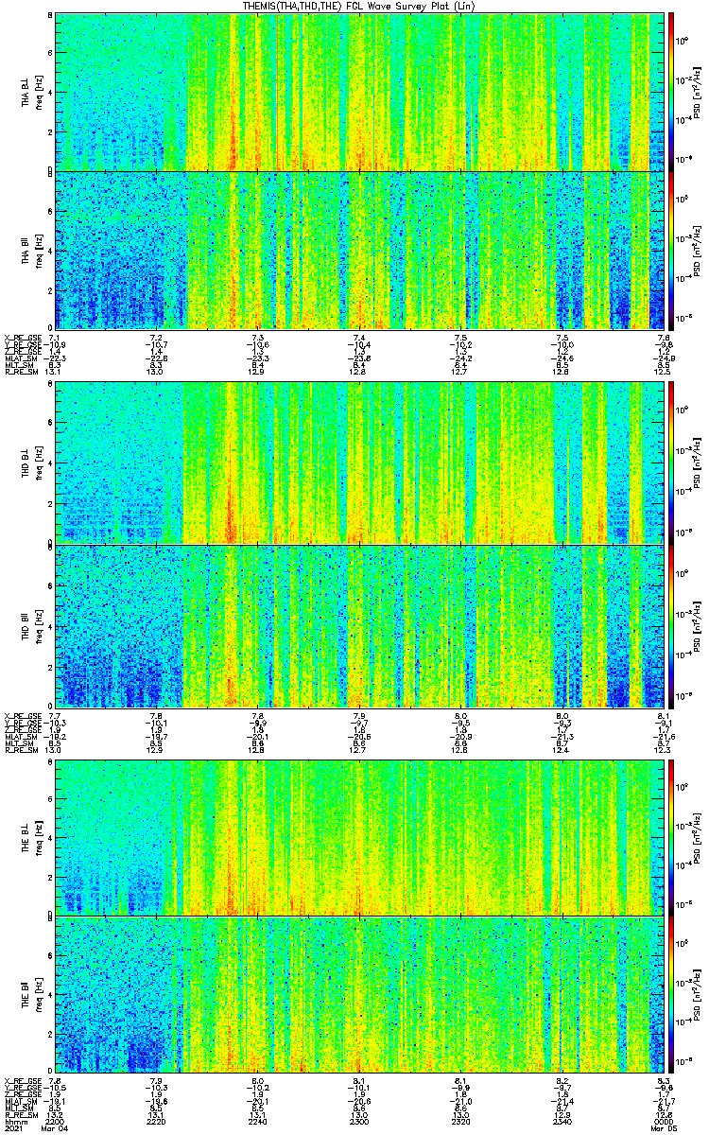Click the PSD color bar beside THE B-parallel panel
This screenshot has width=709, height=1135.
[x=672, y=996]
